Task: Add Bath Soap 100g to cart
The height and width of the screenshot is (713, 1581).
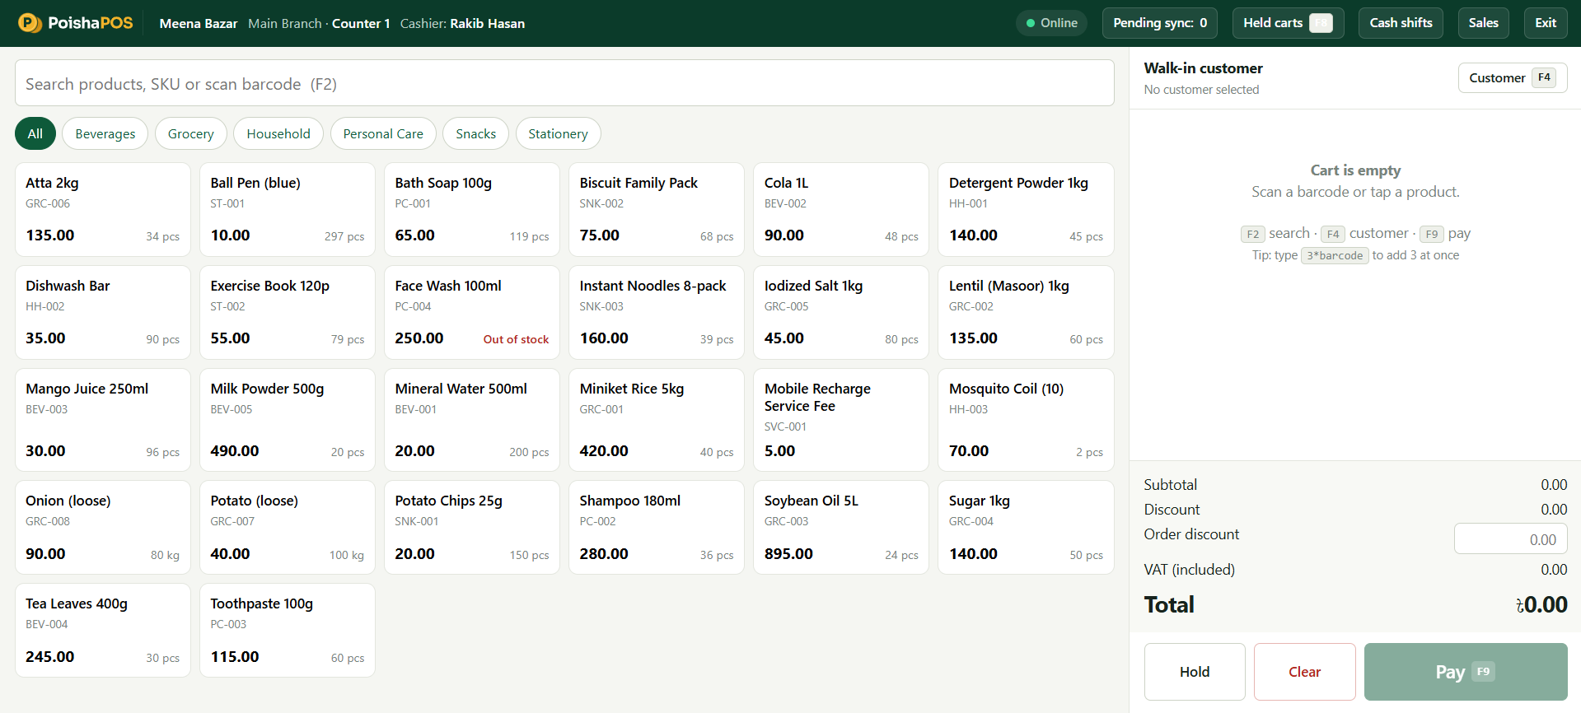Action: click(472, 210)
